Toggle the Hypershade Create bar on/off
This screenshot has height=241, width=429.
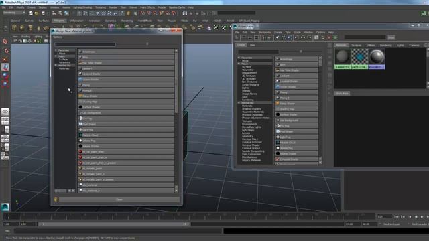[x=237, y=37]
